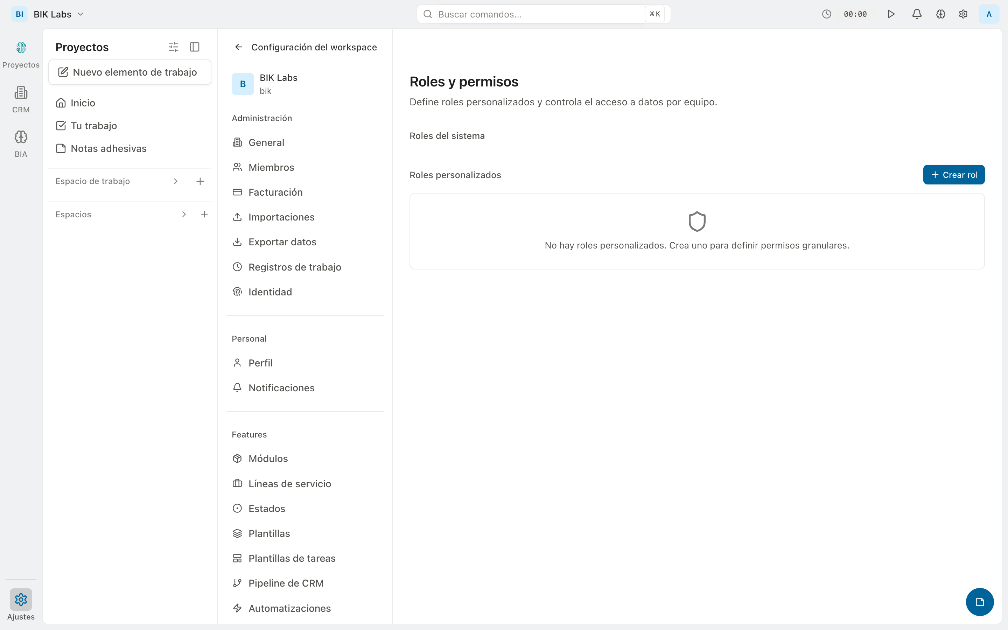Image resolution: width=1008 pixels, height=630 pixels.
Task: Click Nuevo elemento de trabajo button
Action: [129, 72]
